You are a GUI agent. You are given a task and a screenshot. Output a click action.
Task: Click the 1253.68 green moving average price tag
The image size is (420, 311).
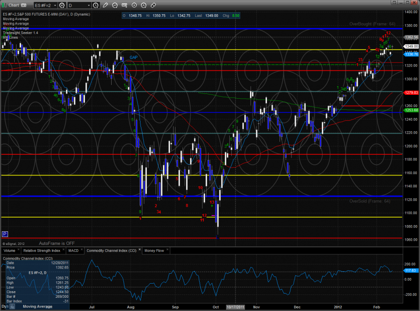[411, 110]
